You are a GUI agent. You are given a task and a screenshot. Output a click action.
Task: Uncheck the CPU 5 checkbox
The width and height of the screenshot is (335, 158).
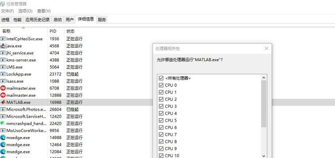pyautogui.click(x=161, y=120)
